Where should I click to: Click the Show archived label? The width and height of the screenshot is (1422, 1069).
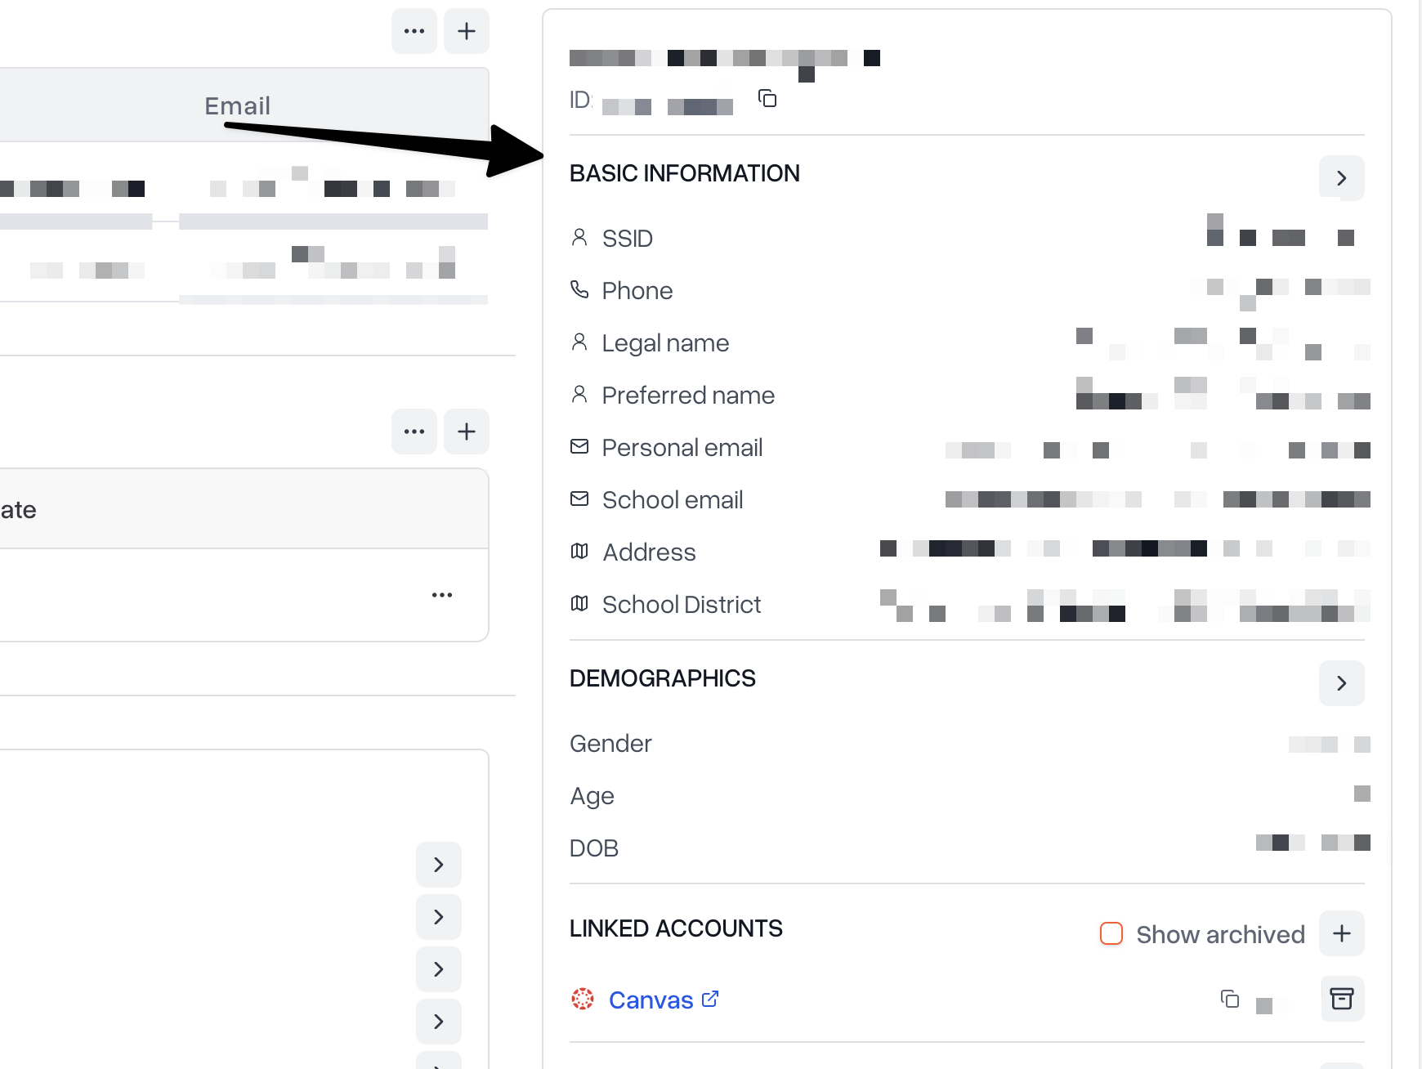pos(1220,934)
